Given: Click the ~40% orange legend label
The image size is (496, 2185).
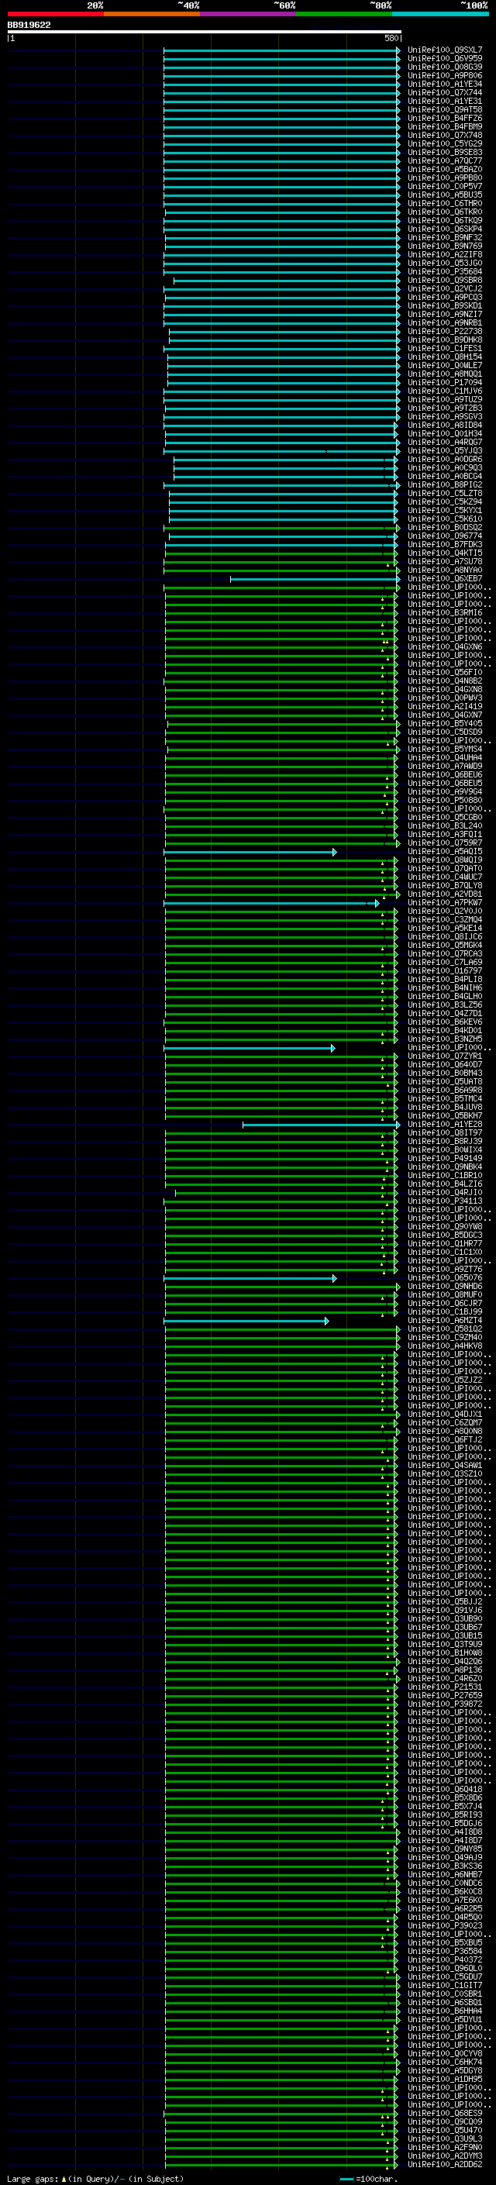Looking at the screenshot, I should pyautogui.click(x=188, y=5).
